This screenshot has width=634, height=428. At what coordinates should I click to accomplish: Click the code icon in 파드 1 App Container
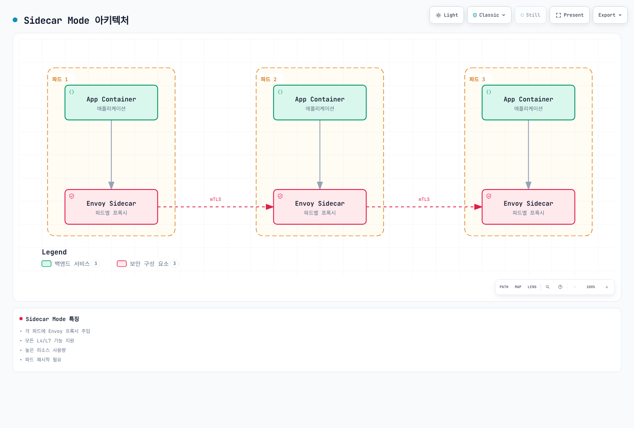pyautogui.click(x=72, y=92)
